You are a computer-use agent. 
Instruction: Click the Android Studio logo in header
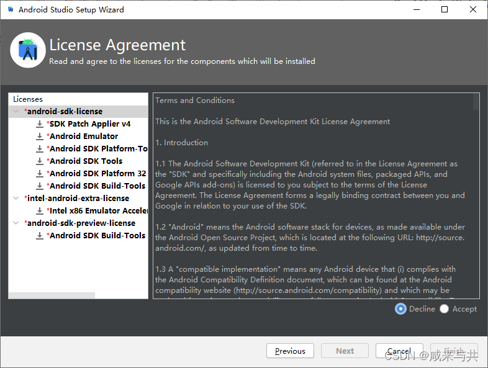pyautogui.click(x=28, y=50)
